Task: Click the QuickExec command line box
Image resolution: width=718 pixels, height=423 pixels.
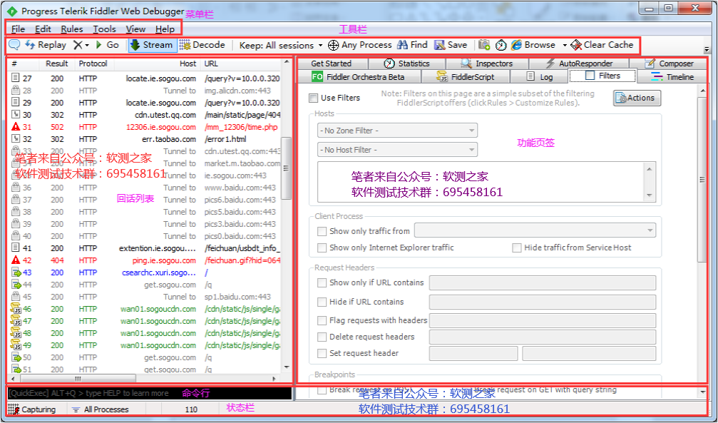Action: coord(149,393)
